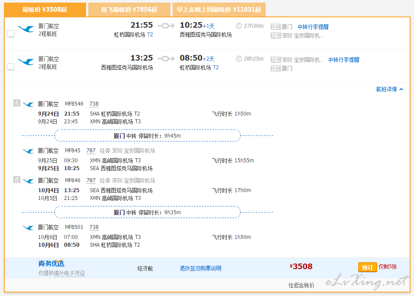
Task: Click the arrow icon after 21:55
Action: [x=166, y=26]
